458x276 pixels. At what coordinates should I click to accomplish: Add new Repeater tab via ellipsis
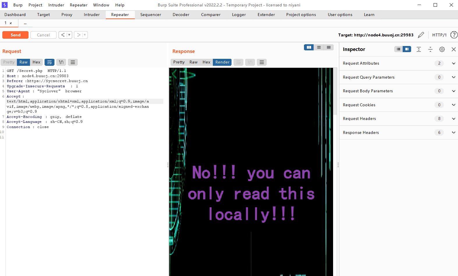pyautogui.click(x=25, y=23)
